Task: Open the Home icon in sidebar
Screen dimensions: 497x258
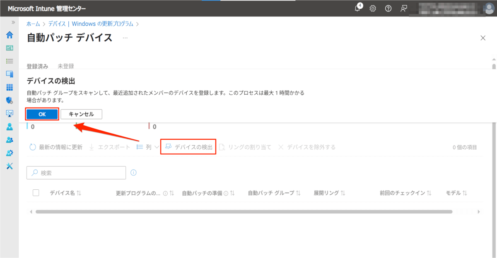Action: point(10,35)
